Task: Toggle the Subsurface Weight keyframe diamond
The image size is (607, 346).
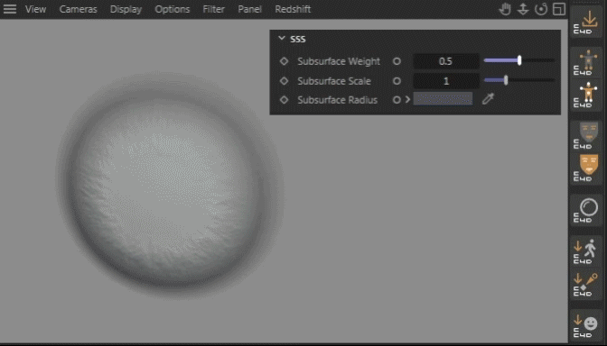Action: 285,61
